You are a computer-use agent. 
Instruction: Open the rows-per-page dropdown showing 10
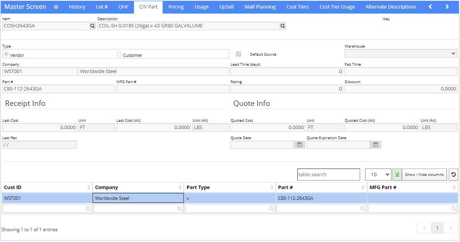[x=378, y=175]
